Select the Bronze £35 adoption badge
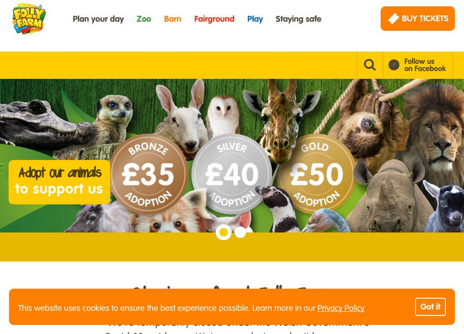 pos(149,174)
